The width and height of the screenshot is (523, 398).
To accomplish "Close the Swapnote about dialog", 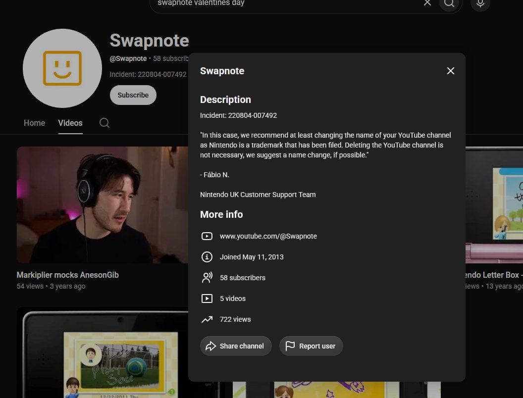I will [450, 71].
